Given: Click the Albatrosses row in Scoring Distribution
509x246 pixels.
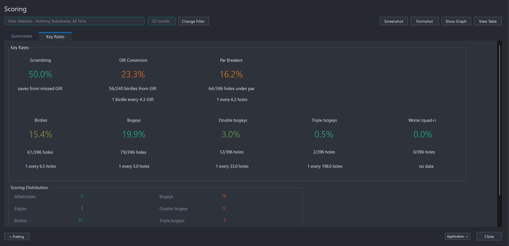Looking at the screenshot, I should 49,196.
